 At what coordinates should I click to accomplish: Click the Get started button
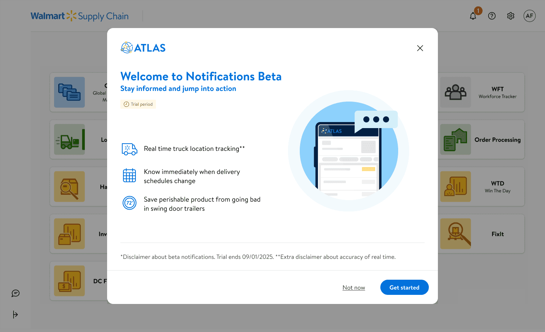click(x=404, y=287)
